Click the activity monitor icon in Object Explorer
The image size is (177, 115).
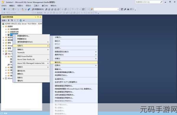(x=24, y=20)
